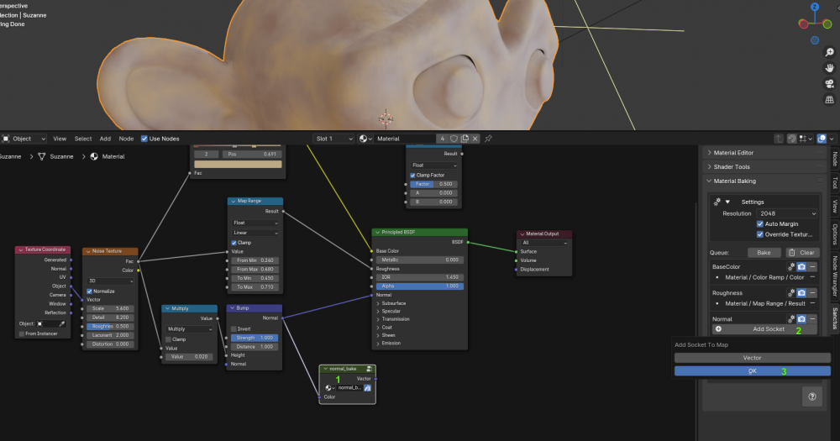Image resolution: width=840 pixels, height=441 pixels.
Task: Open the overlay options icon in header
Action: [x=822, y=139]
